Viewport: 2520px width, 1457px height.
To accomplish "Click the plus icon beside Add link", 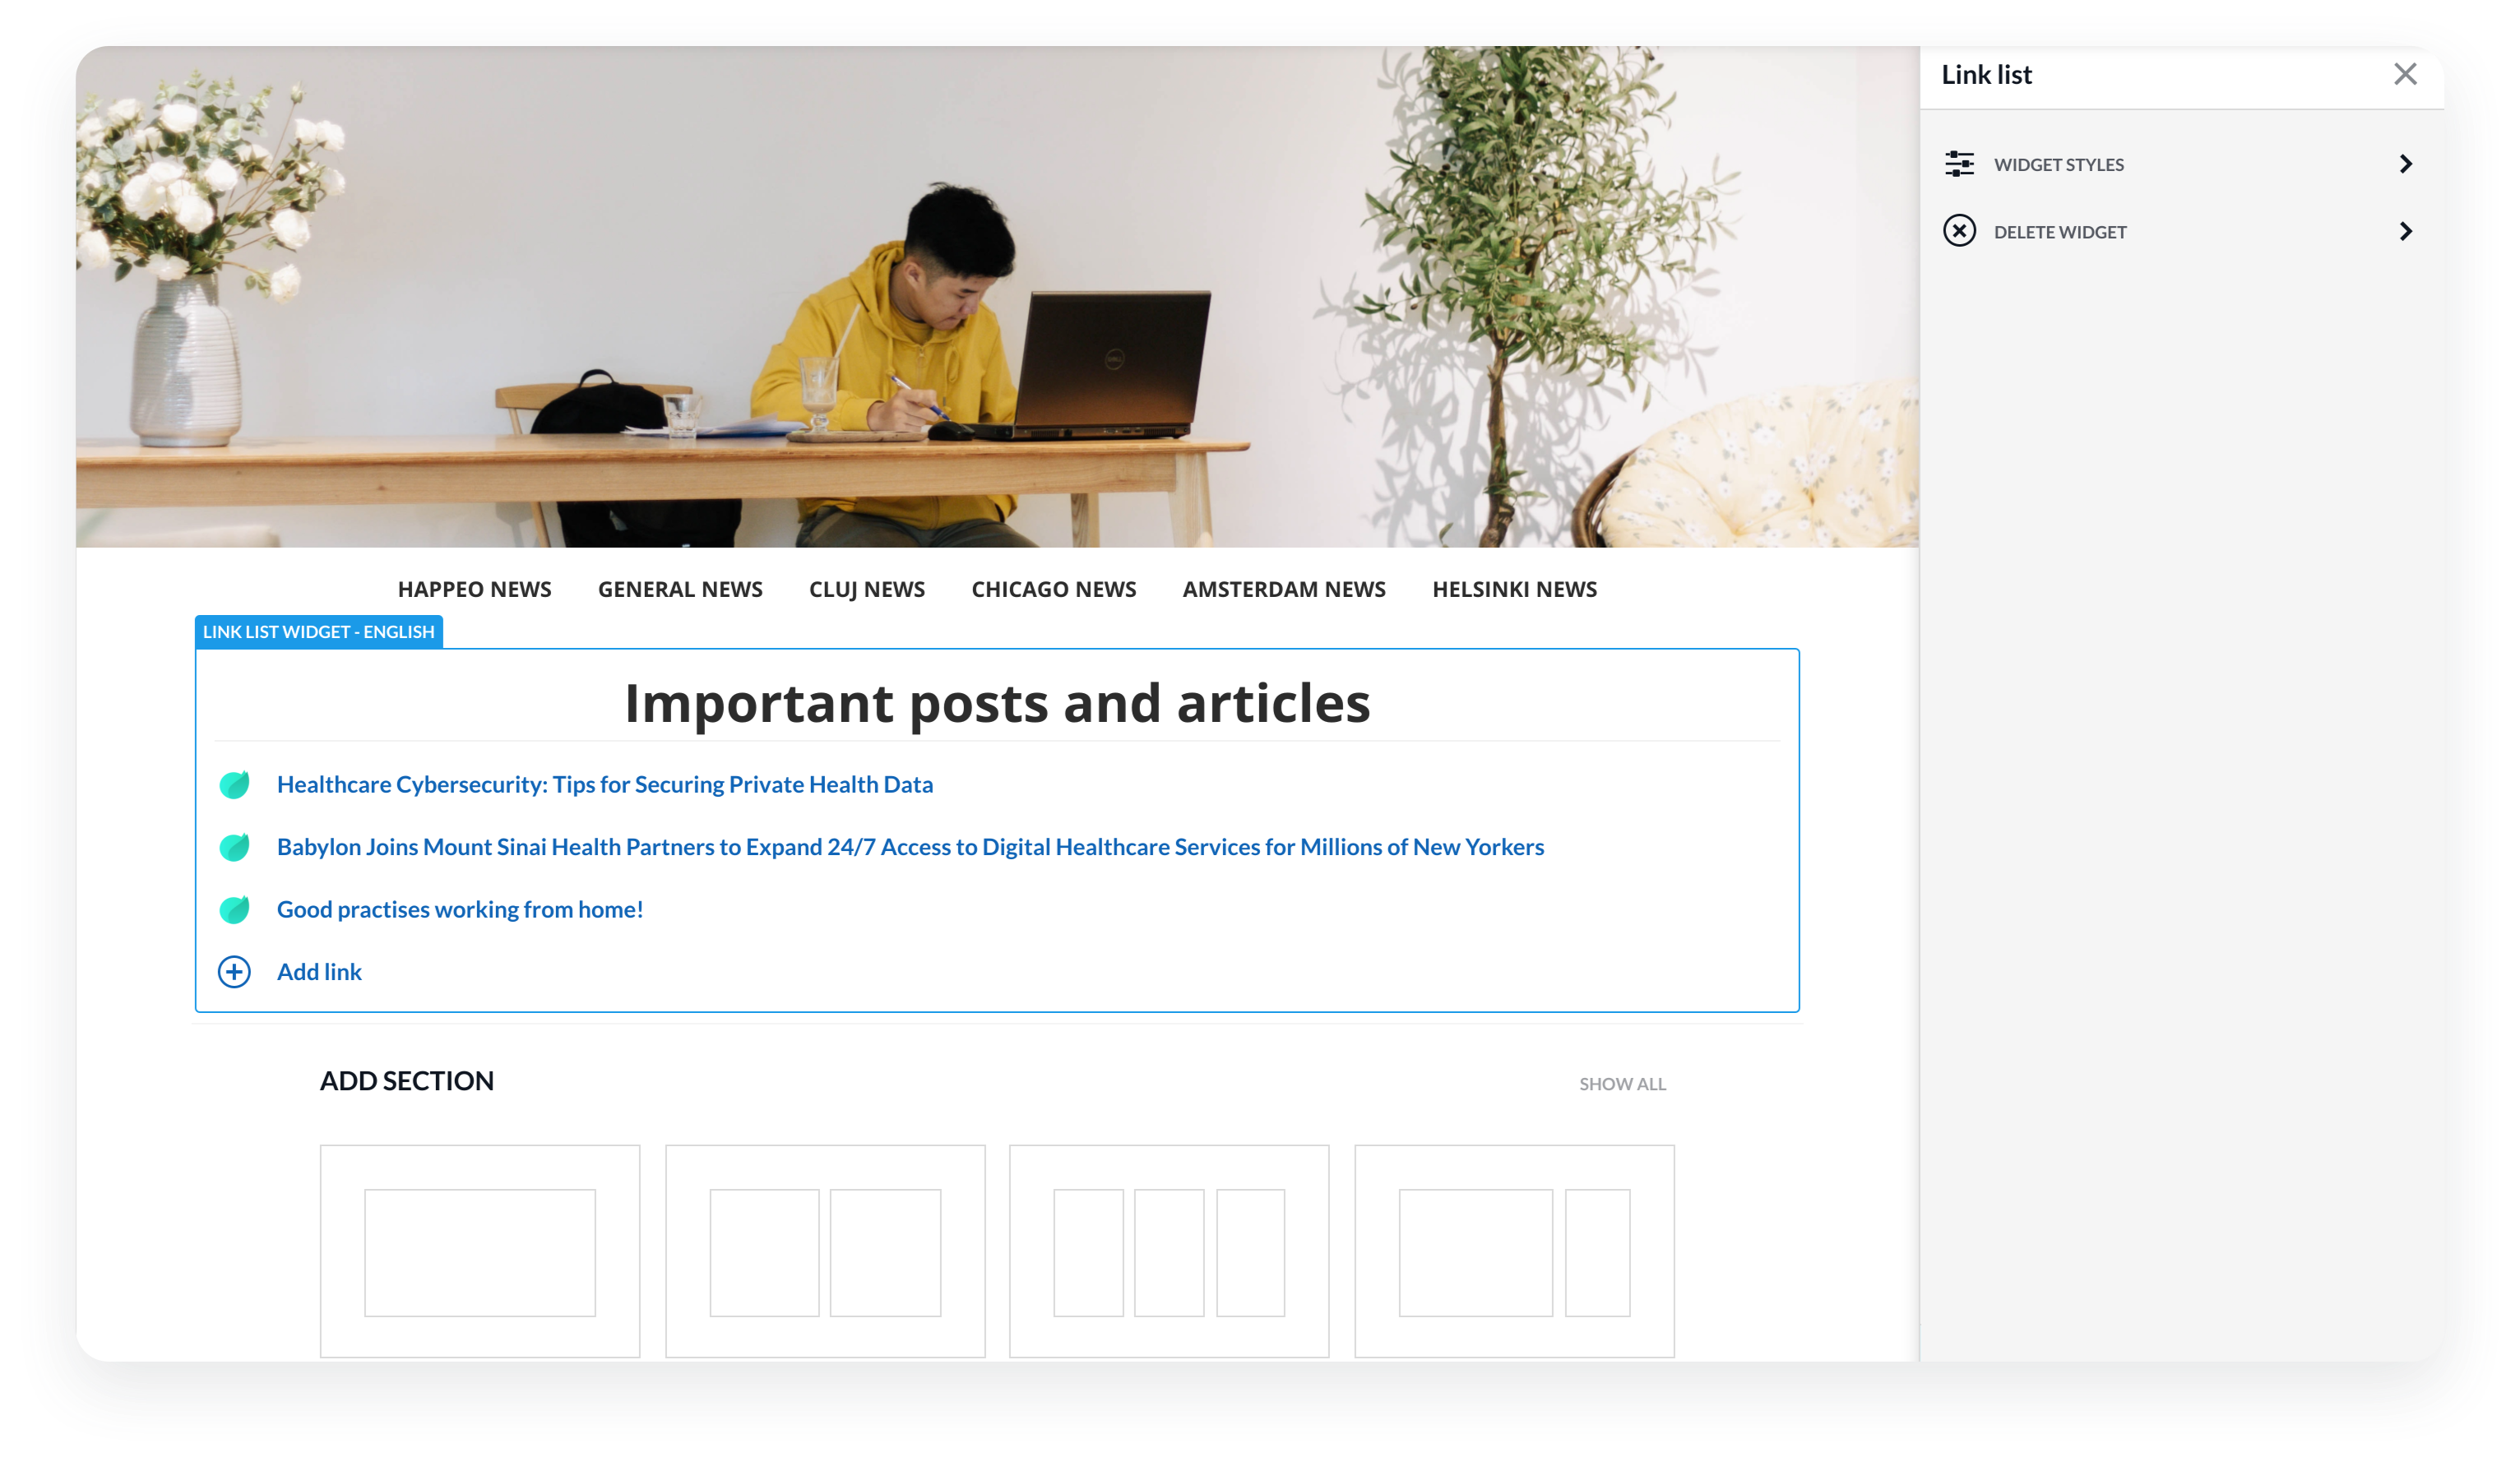I will point(234,971).
